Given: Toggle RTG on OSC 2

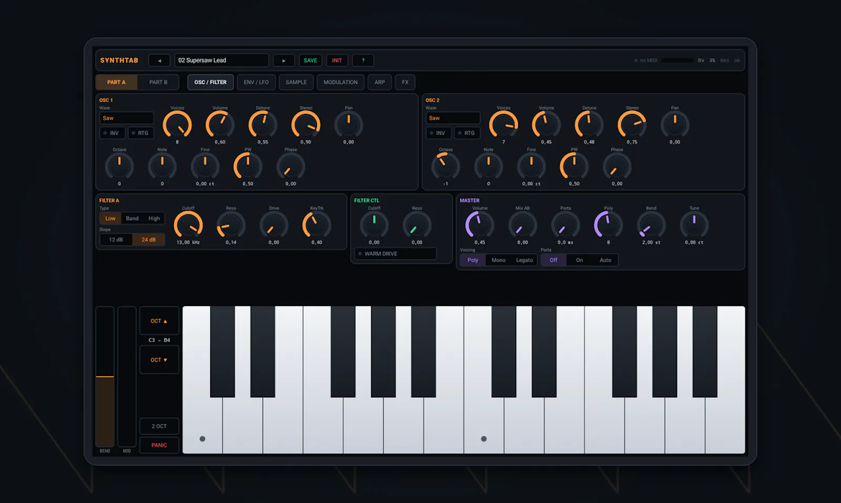Looking at the screenshot, I should pos(467,133).
